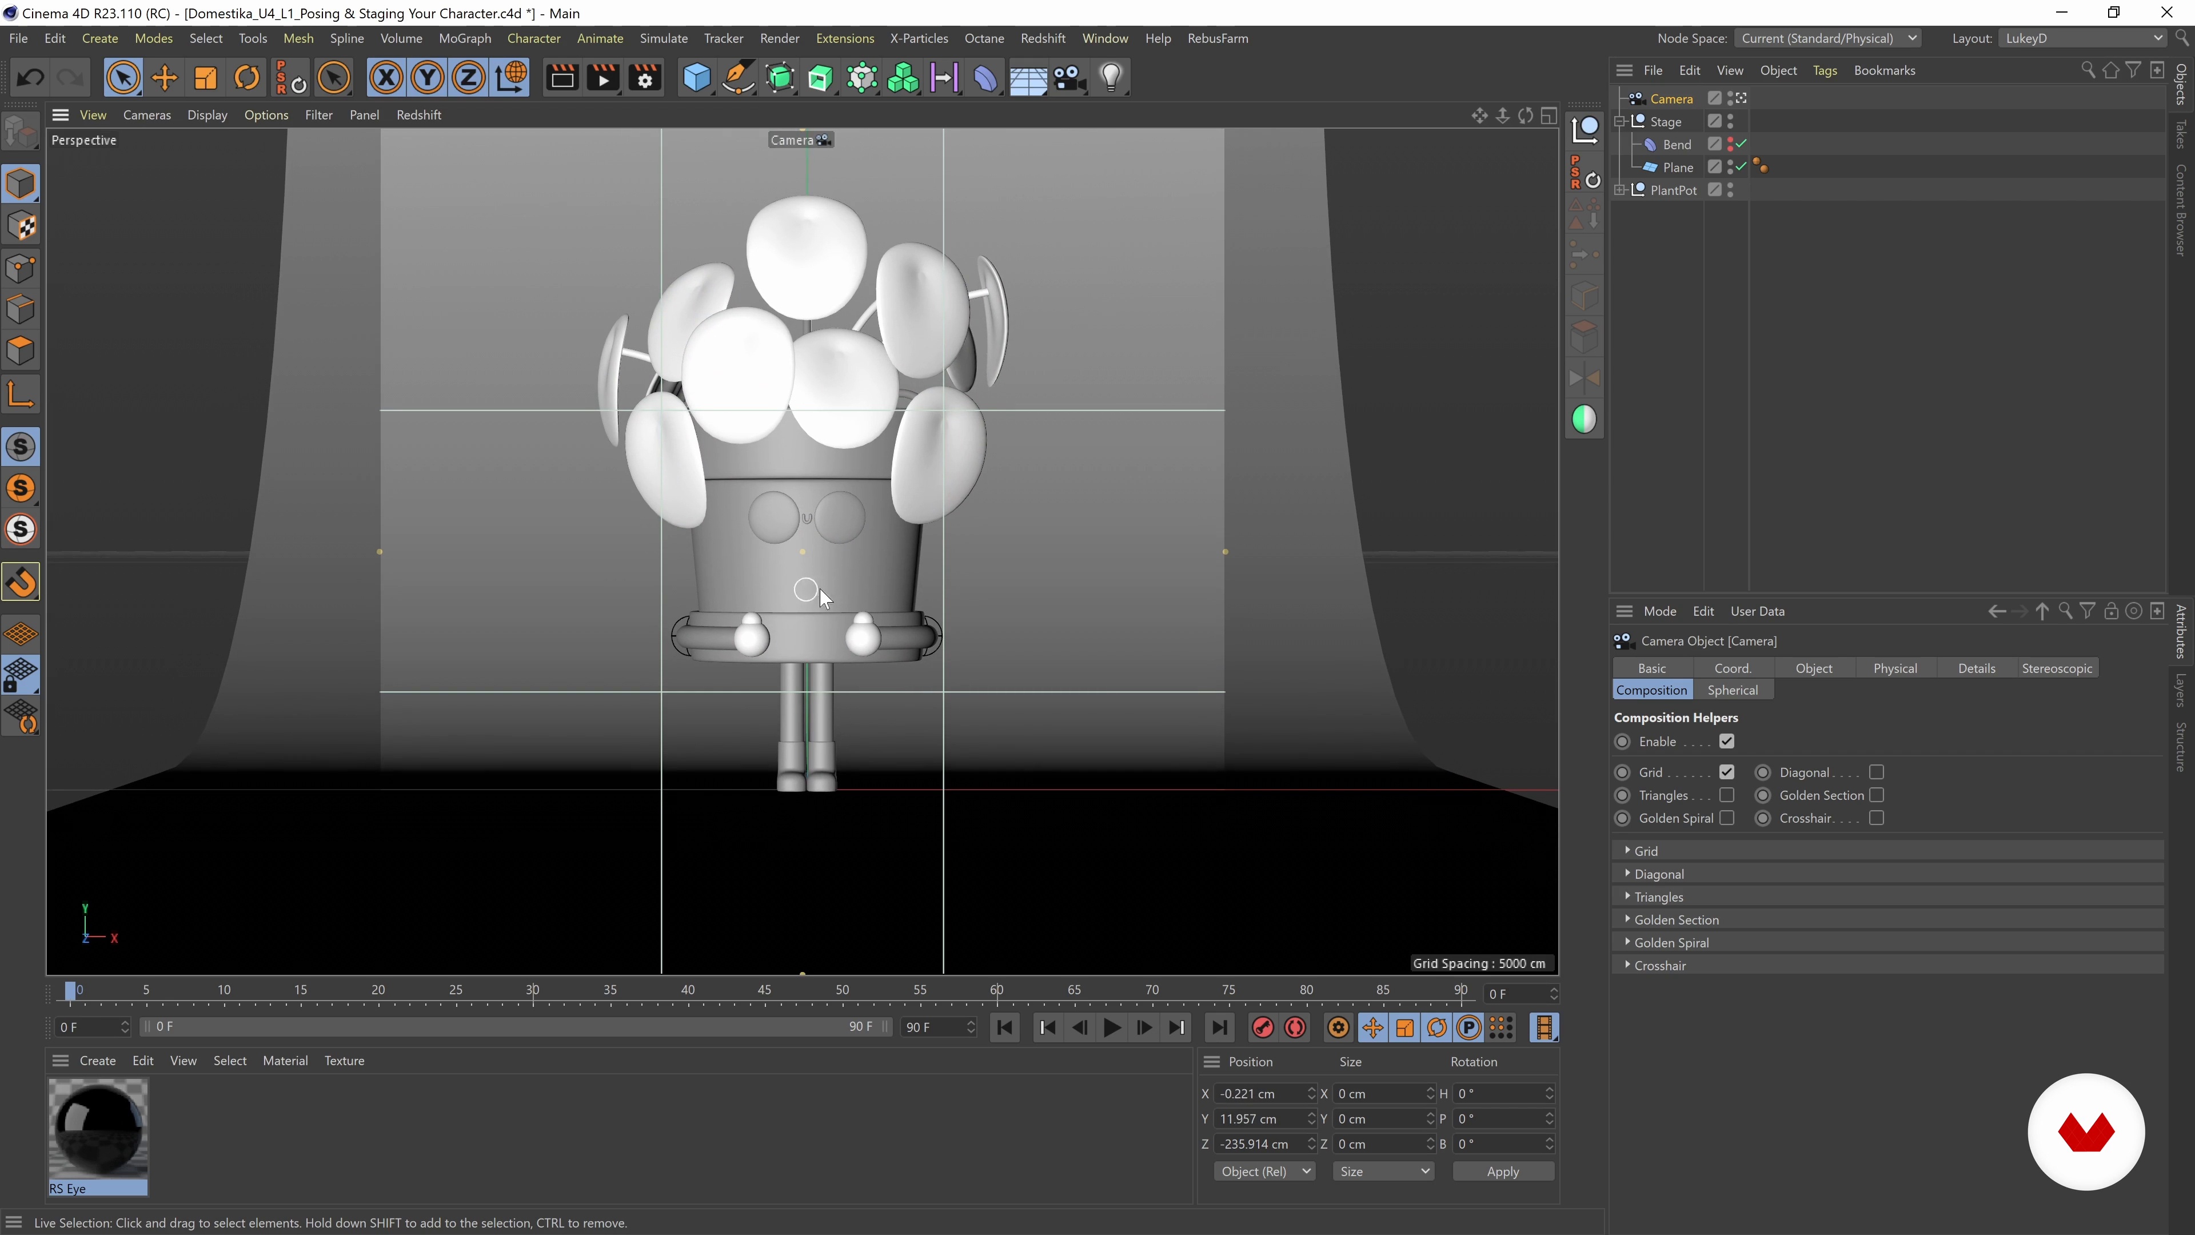
Task: Add a Camera object from toolbar
Action: click(1068, 78)
